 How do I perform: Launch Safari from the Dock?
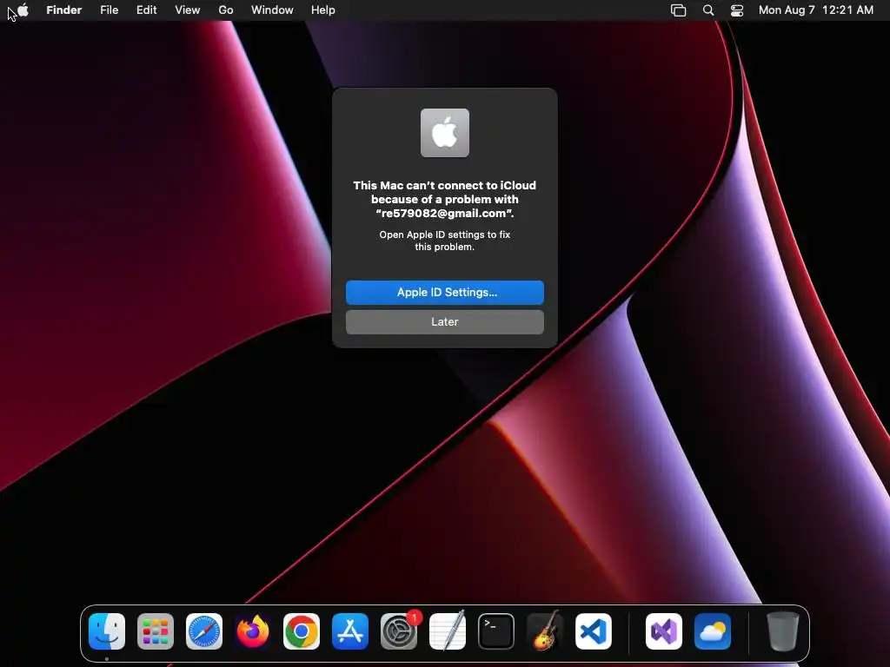click(204, 631)
